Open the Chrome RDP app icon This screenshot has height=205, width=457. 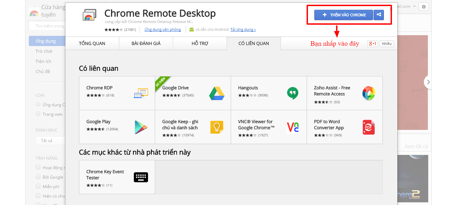click(x=141, y=93)
